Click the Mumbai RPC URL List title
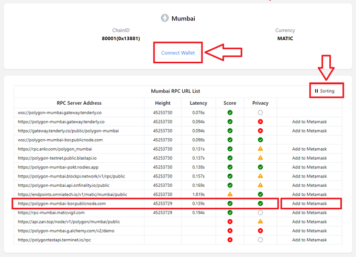 (175, 91)
